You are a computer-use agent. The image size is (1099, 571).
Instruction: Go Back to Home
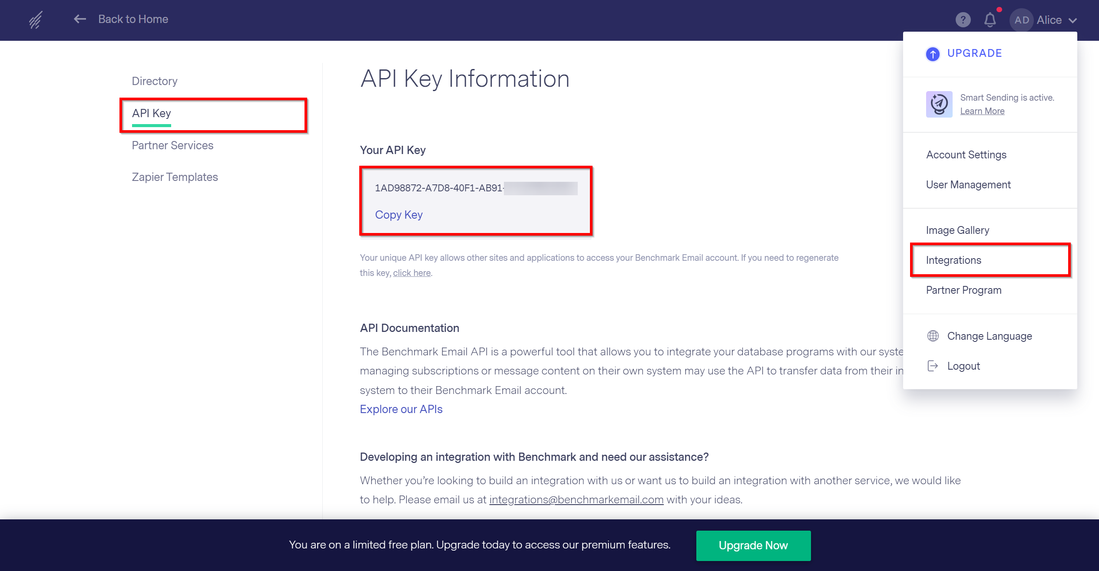133,19
